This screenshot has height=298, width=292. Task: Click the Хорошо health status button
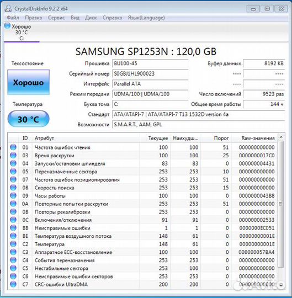[29, 82]
